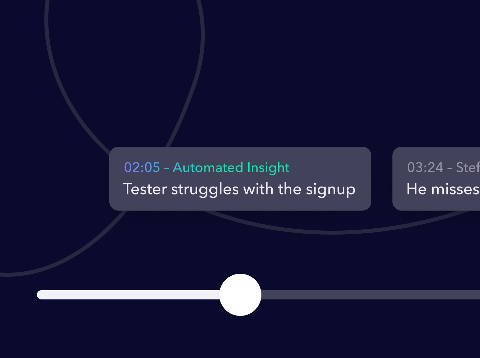Open the 03:24 insight card
The width and height of the screenshot is (480, 358).
tap(436, 179)
